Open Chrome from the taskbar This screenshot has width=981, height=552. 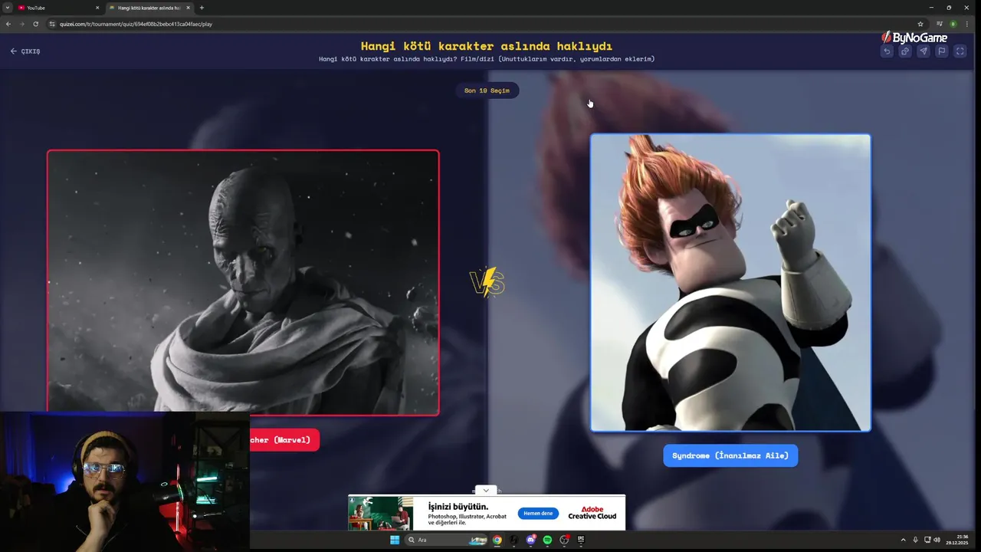pos(497,540)
